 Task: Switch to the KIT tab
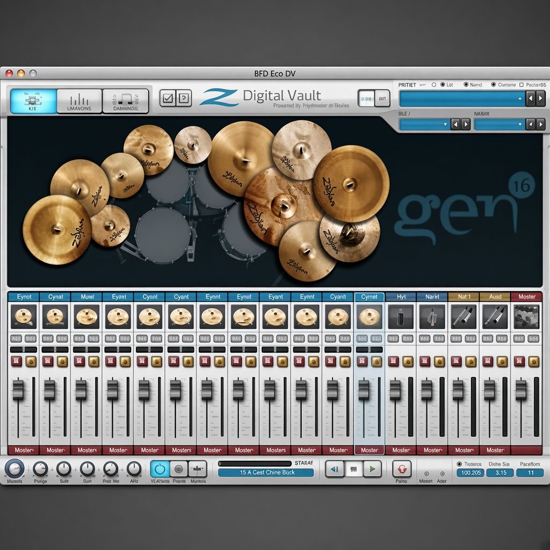tap(33, 101)
